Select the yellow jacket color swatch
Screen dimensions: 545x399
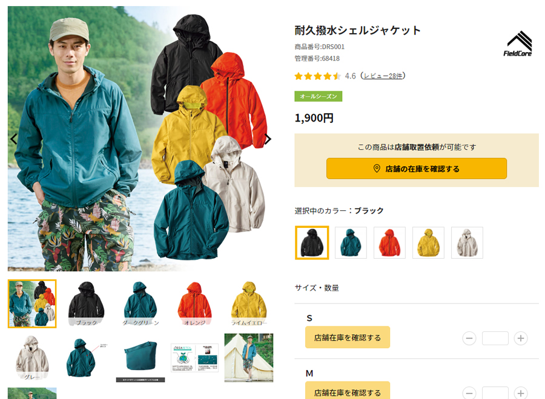(x=428, y=243)
